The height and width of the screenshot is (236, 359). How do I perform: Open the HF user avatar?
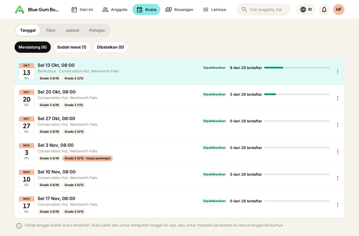339,10
